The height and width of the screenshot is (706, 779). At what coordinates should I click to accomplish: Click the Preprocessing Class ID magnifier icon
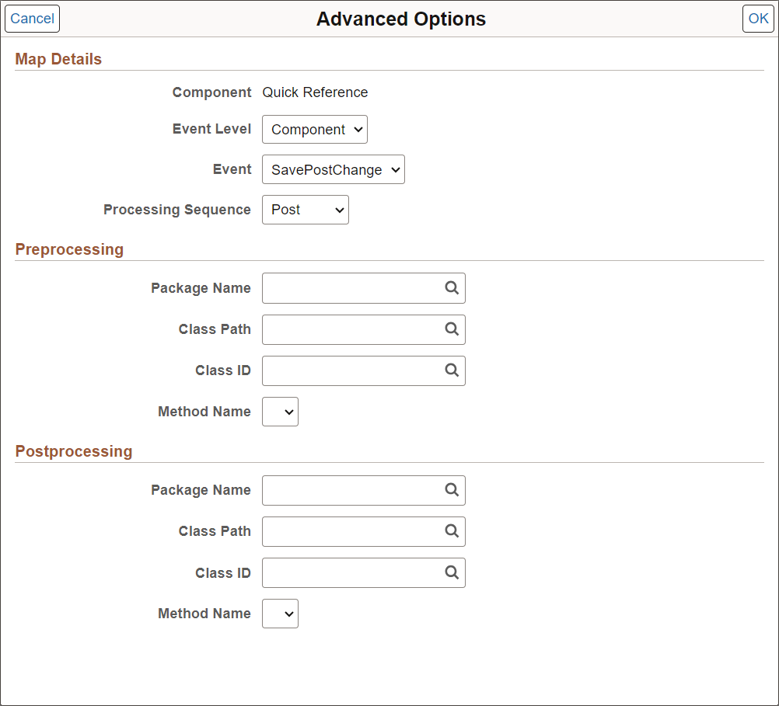(452, 370)
